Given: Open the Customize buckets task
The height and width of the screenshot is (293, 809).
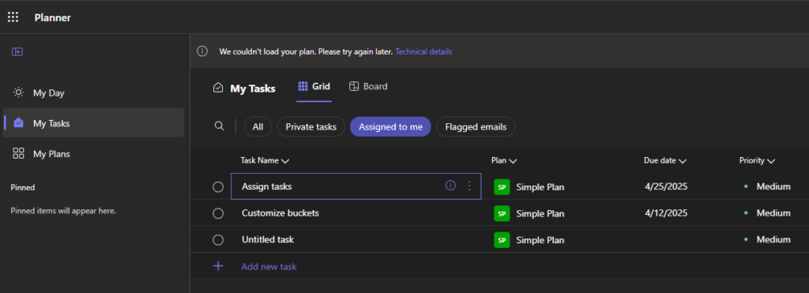Looking at the screenshot, I should tap(280, 212).
